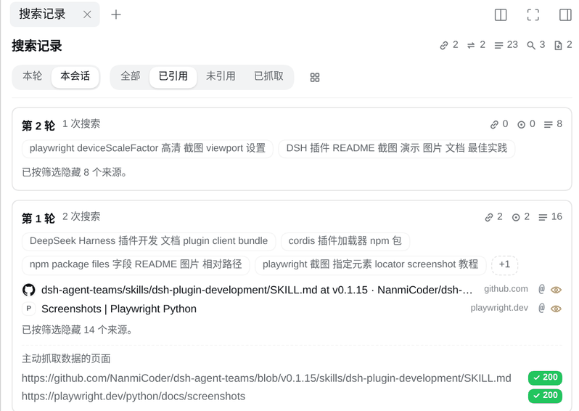Image resolution: width=579 pixels, height=411 pixels.
Task: Click query chip playwright 截图 指定元素 locator
Action: coord(370,264)
